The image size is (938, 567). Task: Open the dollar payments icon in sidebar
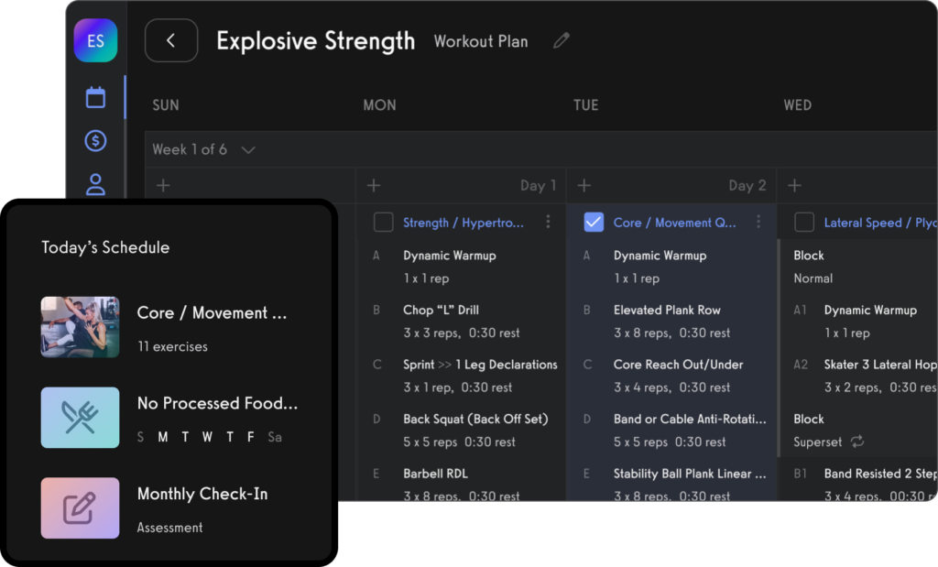[95, 141]
